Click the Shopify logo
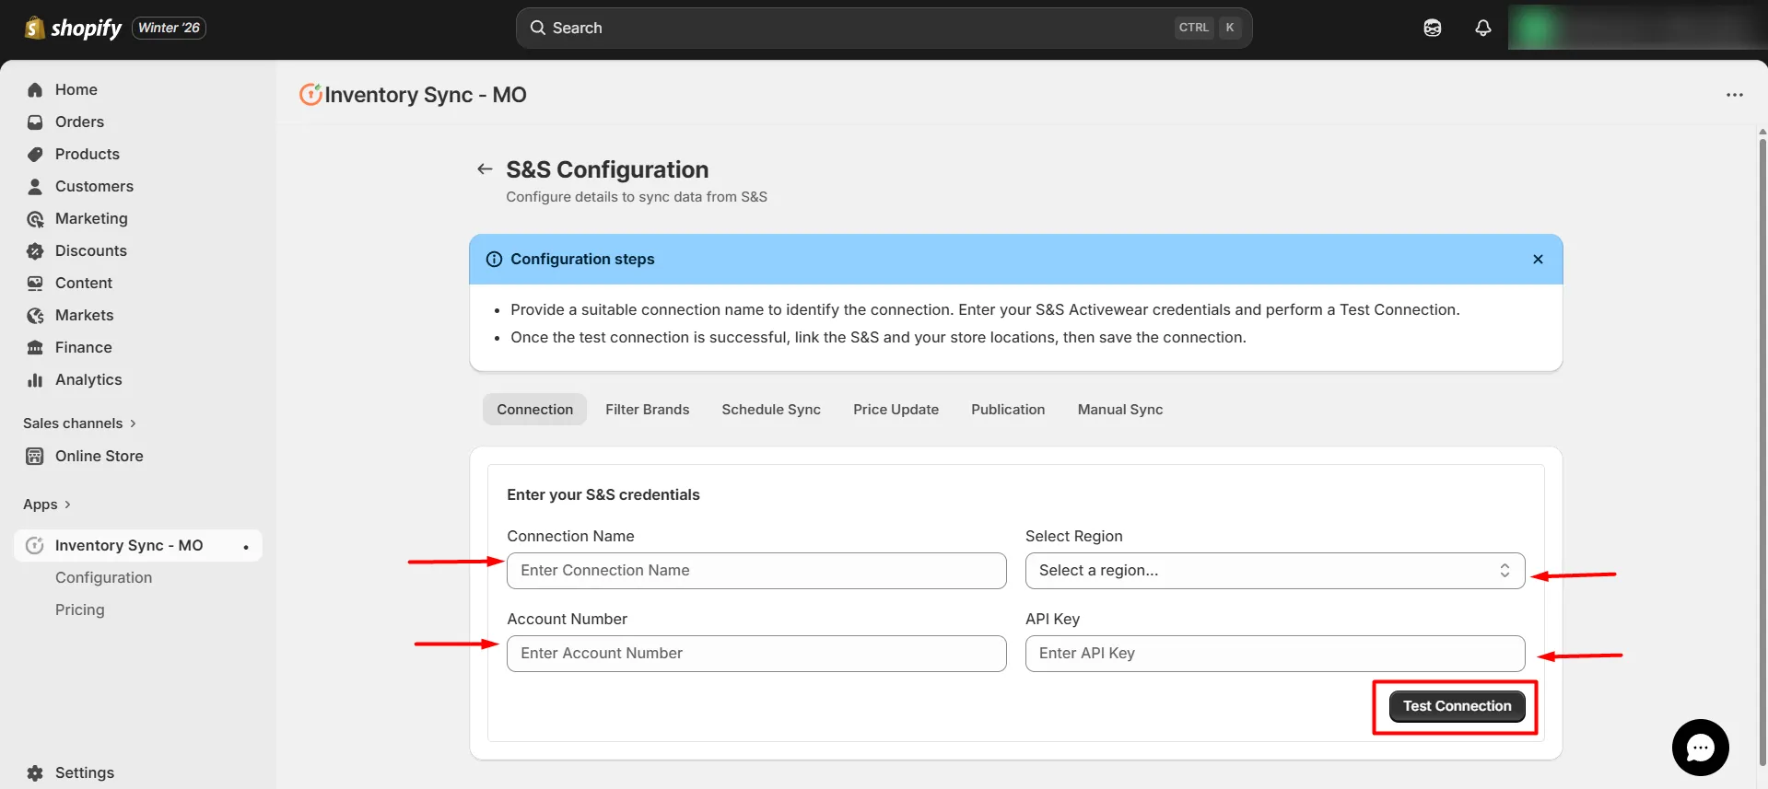 (x=73, y=28)
